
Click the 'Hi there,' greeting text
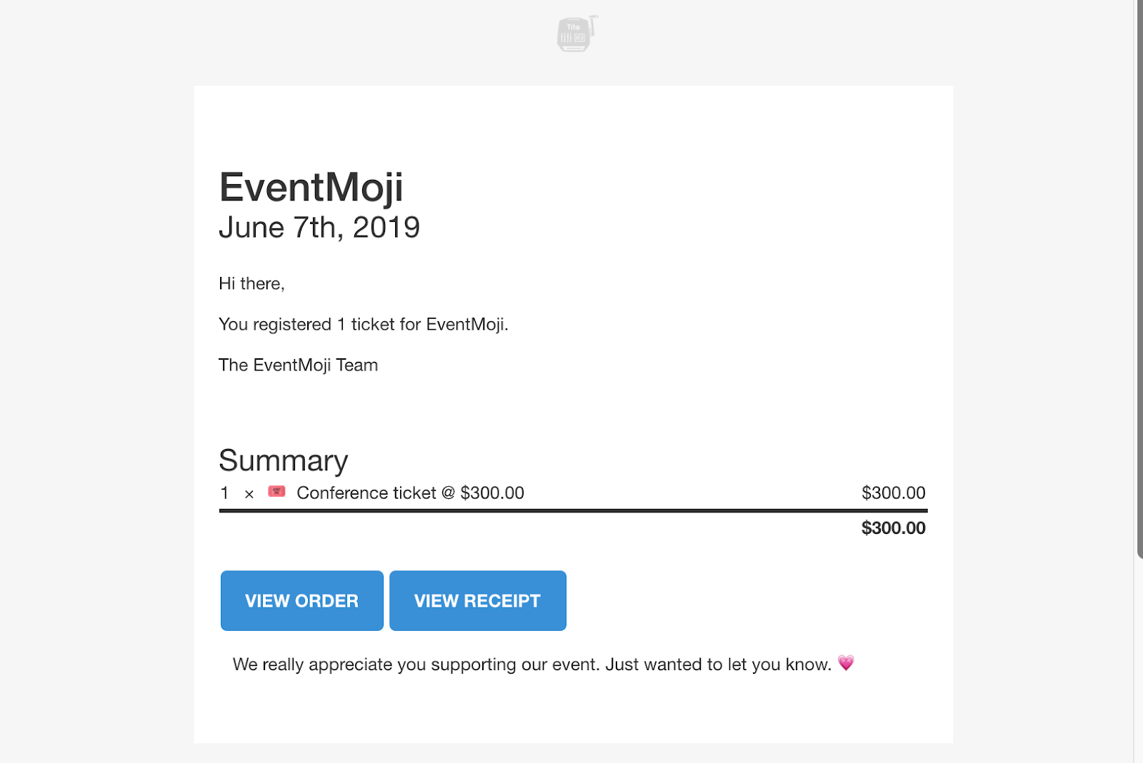click(251, 284)
